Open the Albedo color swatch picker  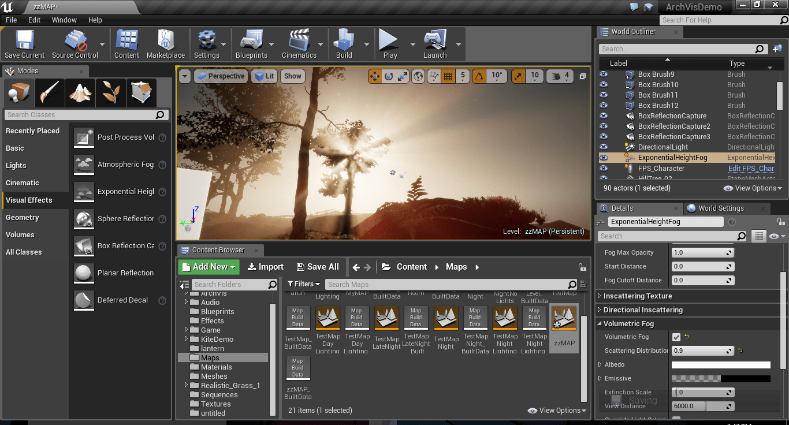pyautogui.click(x=721, y=364)
